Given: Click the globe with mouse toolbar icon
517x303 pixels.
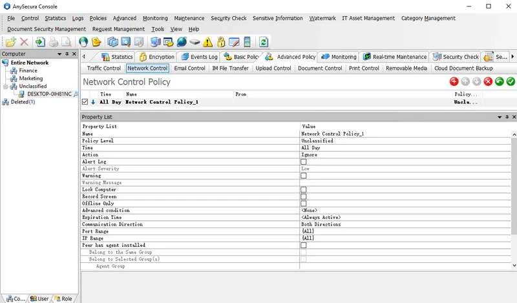Looking at the screenshot, I should pyautogui.click(x=83, y=42).
